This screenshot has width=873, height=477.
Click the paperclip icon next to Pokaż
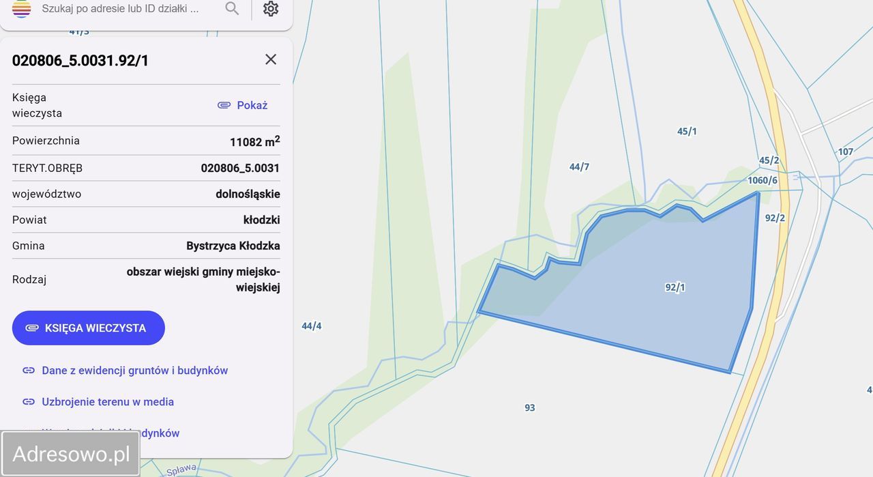point(224,105)
